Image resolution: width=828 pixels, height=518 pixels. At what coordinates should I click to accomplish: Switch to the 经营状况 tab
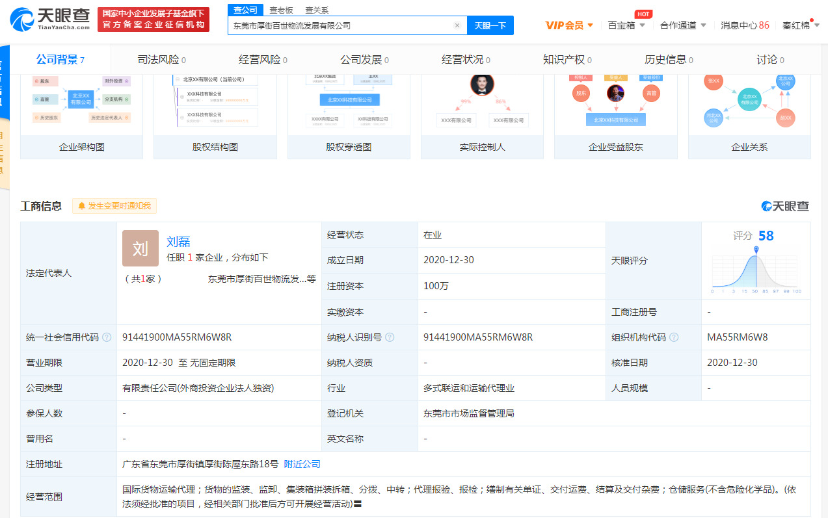click(466, 60)
